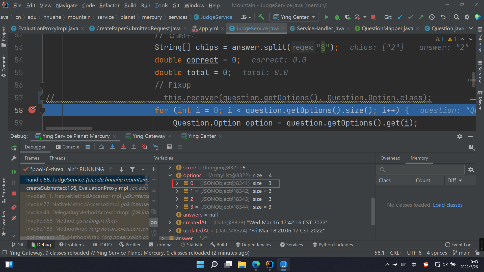
Task: Open the Navigate menu
Action: click(67, 5)
